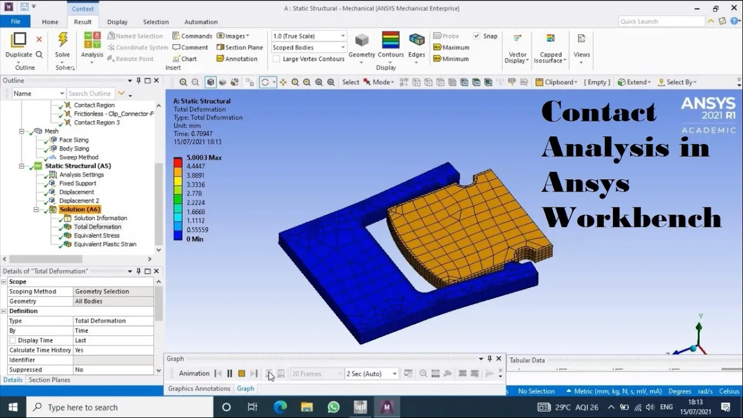The height and width of the screenshot is (418, 743).
Task: Open WhatsApp from the taskbar
Action: click(x=333, y=407)
